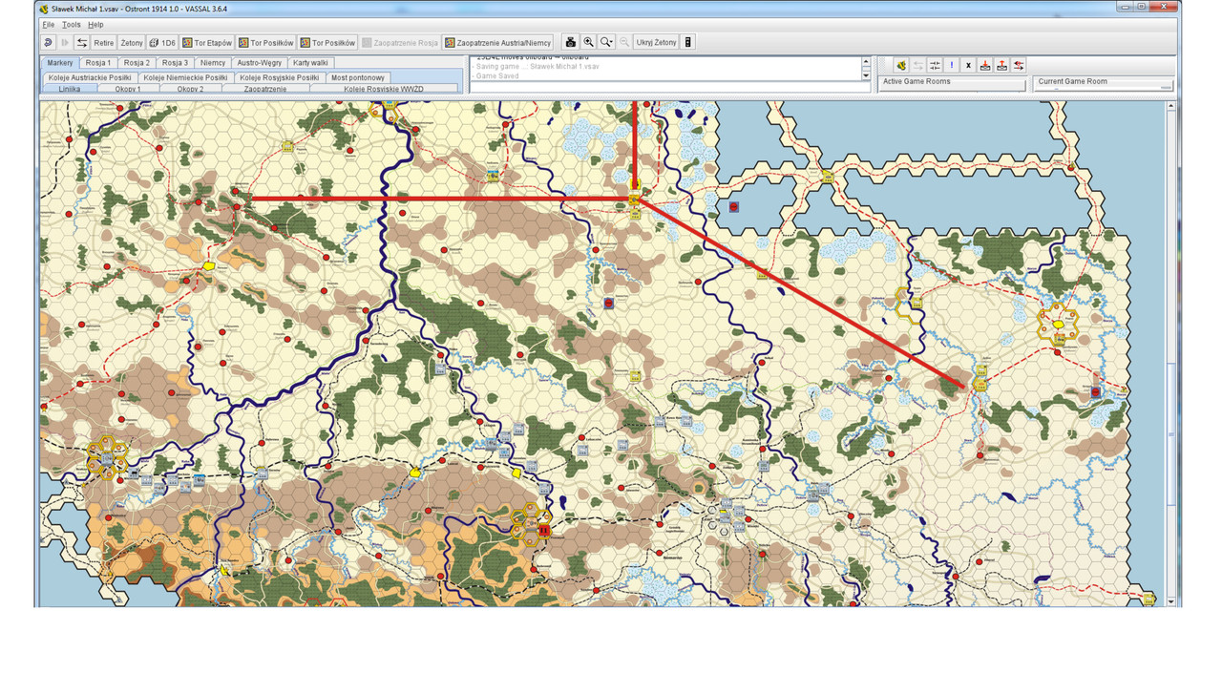Viewport: 1222px width, 673px height.
Task: Click the map scroll up arrow
Action: (1173, 107)
